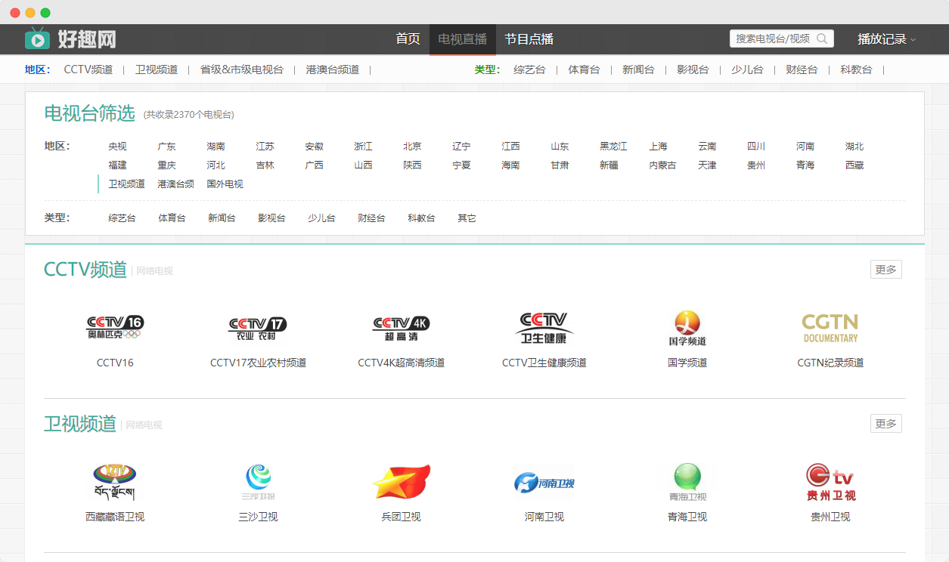949x562 pixels.
Task: Filter region by 央视
Action: pyautogui.click(x=117, y=147)
